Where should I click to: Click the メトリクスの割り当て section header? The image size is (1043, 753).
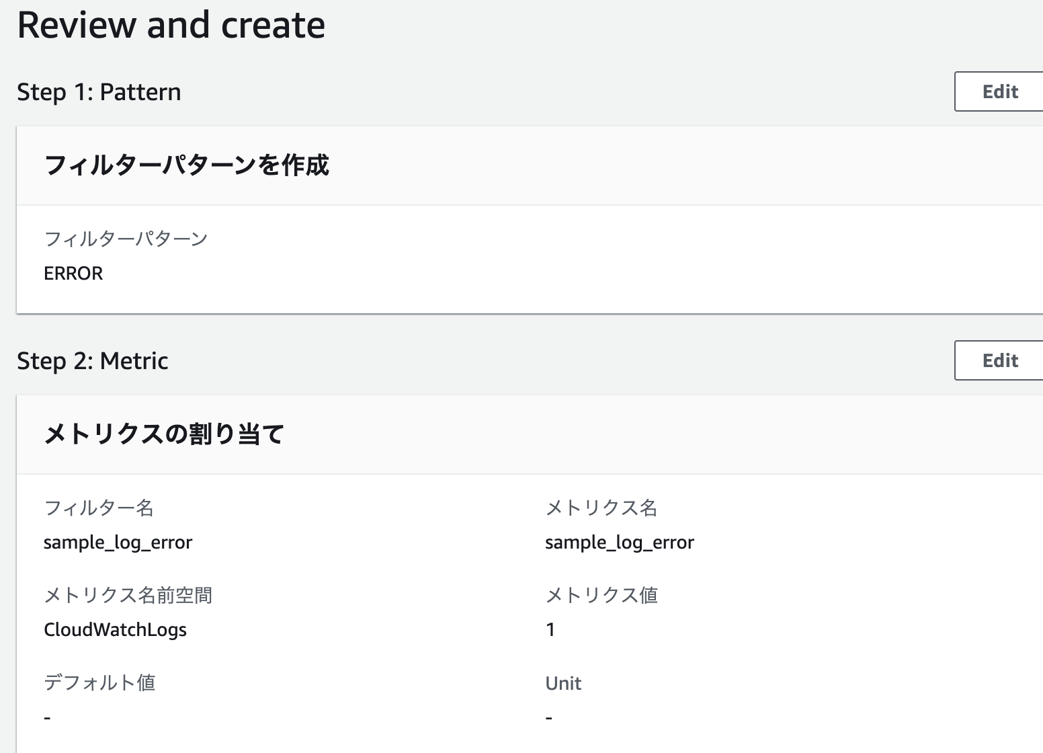pos(163,434)
